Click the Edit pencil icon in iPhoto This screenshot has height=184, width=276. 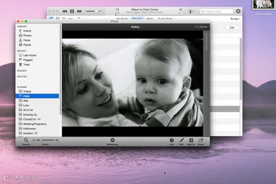[182, 140]
